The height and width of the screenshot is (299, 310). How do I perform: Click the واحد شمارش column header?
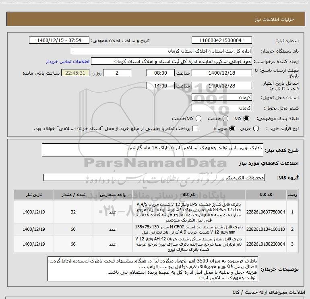point(112,195)
